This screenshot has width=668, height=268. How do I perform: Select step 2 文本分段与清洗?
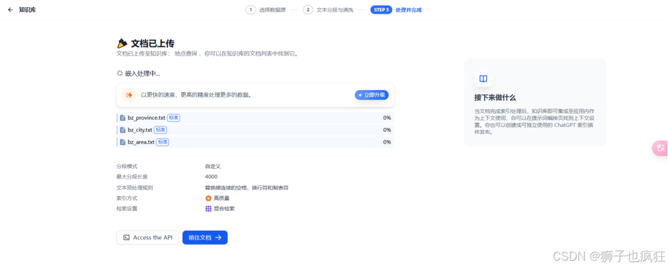tap(328, 10)
